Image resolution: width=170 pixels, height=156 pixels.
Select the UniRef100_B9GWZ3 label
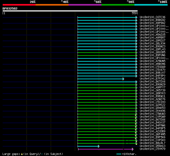point(152,47)
